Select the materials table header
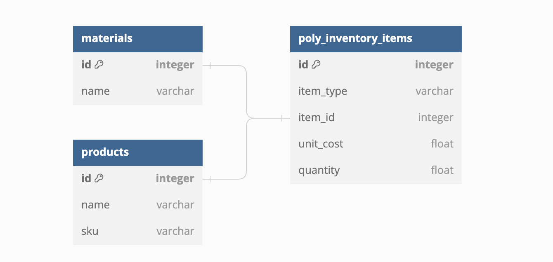This screenshot has height=262, width=553. coord(137,39)
